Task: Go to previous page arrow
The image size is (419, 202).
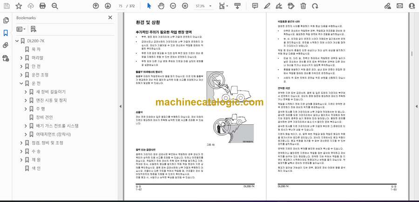Action: pos(95,6)
